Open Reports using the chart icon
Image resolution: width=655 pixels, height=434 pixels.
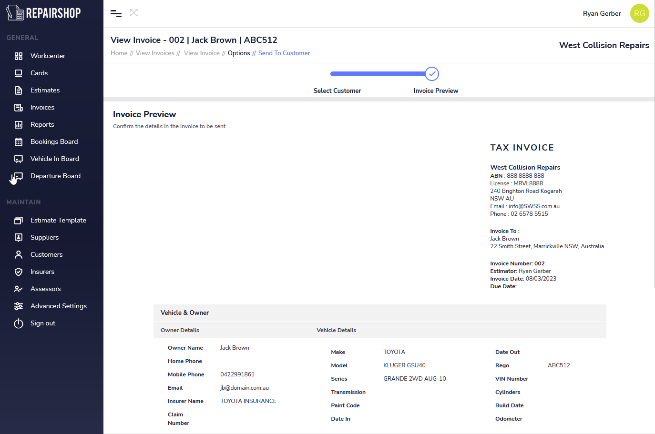click(x=19, y=125)
